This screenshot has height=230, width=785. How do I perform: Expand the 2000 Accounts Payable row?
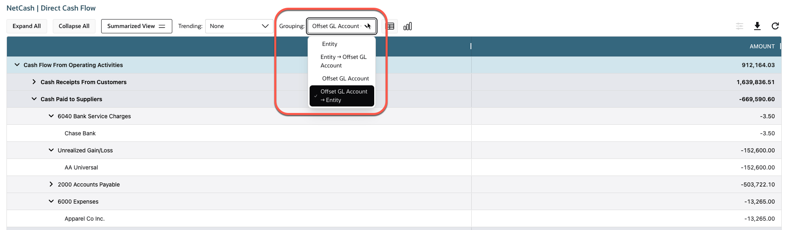pyautogui.click(x=51, y=184)
